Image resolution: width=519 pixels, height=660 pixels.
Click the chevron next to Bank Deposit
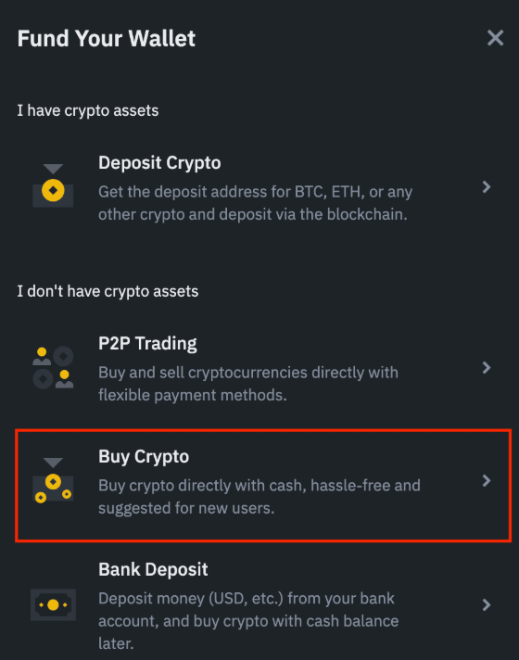click(x=487, y=605)
